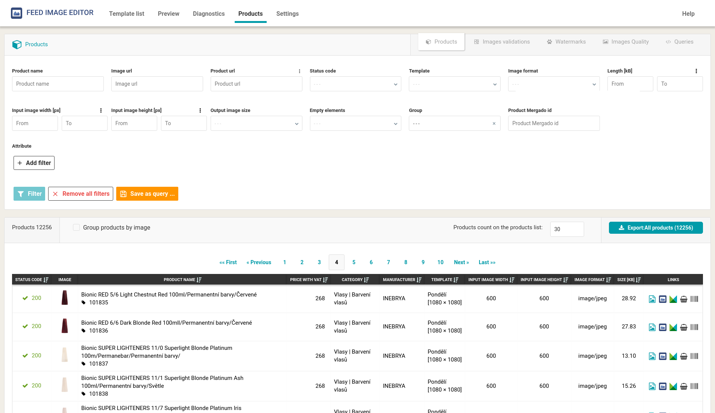Image resolution: width=715 pixels, height=413 pixels.
Task: Sort table by Price With VAT column
Action: click(x=326, y=280)
